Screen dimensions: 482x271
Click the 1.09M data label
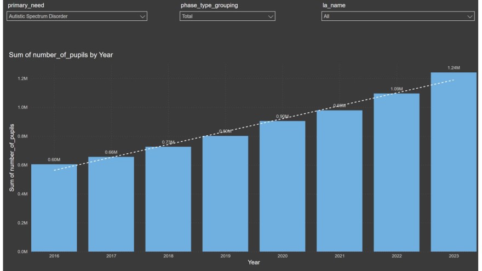tap(396, 89)
